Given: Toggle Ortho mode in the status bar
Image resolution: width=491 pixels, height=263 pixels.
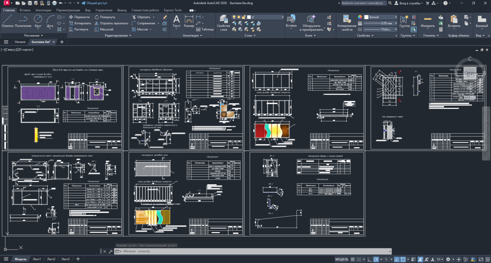Looking at the screenshot, I should pos(370,260).
